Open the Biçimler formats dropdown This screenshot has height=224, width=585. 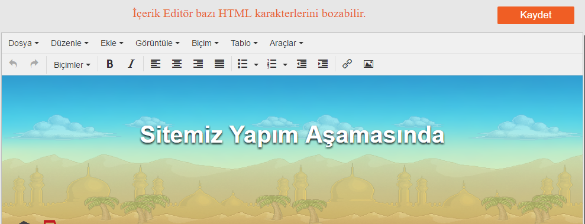(x=72, y=65)
